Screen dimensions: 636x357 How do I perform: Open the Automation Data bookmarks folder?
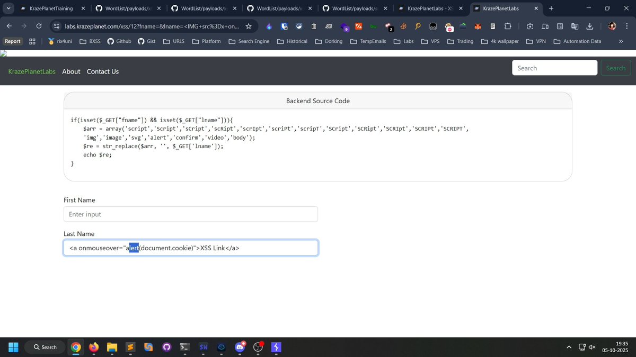pyautogui.click(x=577, y=41)
